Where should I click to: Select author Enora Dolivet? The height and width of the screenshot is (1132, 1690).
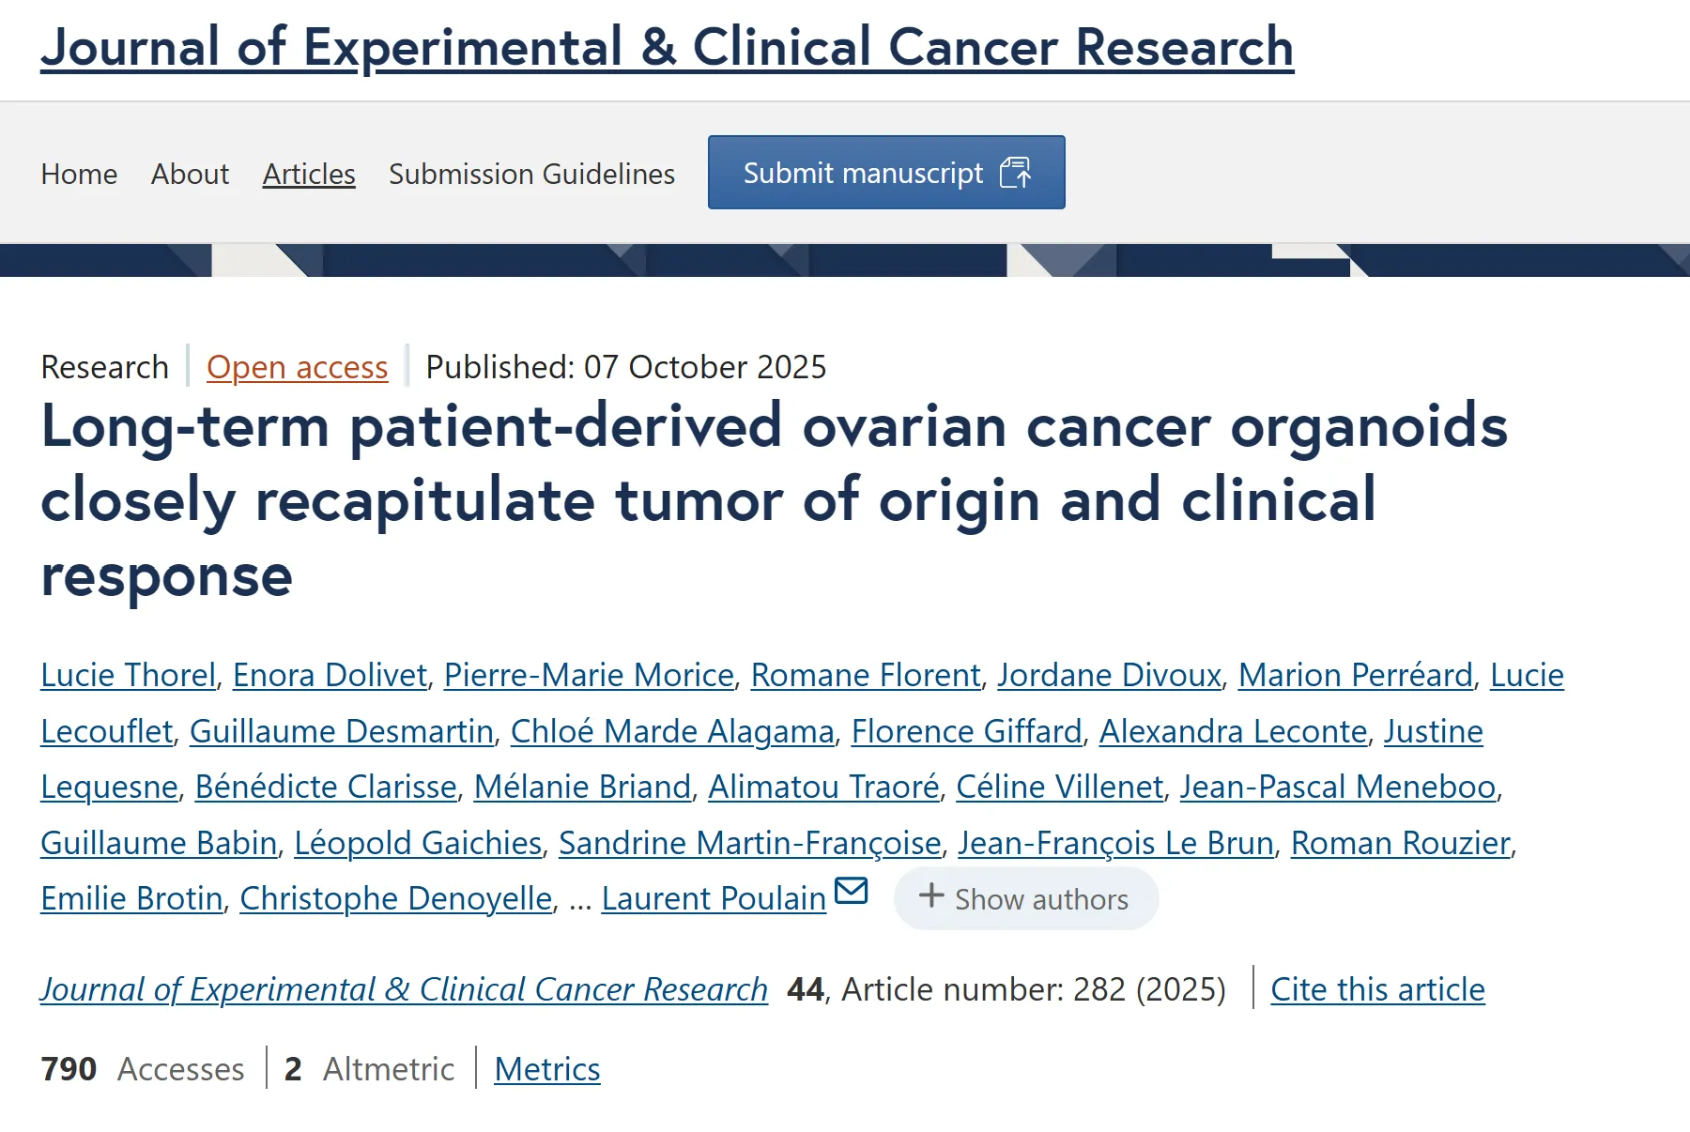(x=330, y=675)
